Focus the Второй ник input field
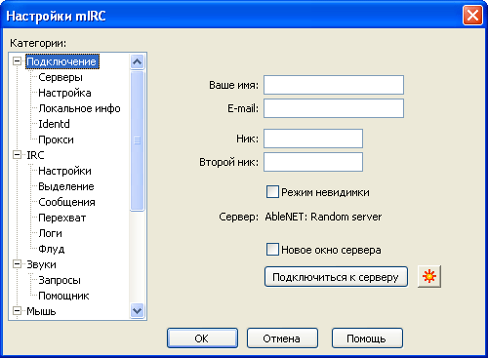The height and width of the screenshot is (358, 488). pos(313,162)
